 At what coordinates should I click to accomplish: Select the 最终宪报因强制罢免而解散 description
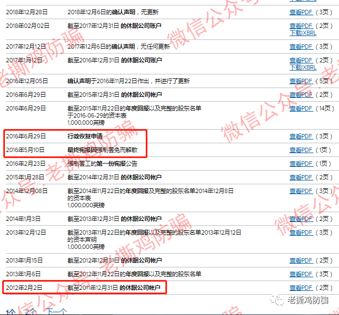pos(103,150)
